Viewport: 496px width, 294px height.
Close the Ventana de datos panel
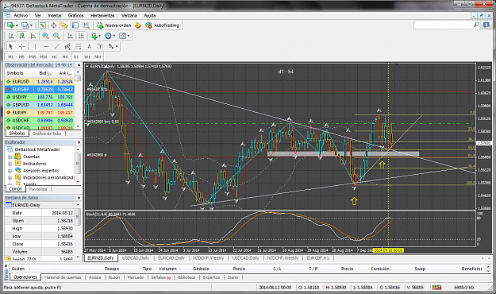pyautogui.click(x=79, y=198)
